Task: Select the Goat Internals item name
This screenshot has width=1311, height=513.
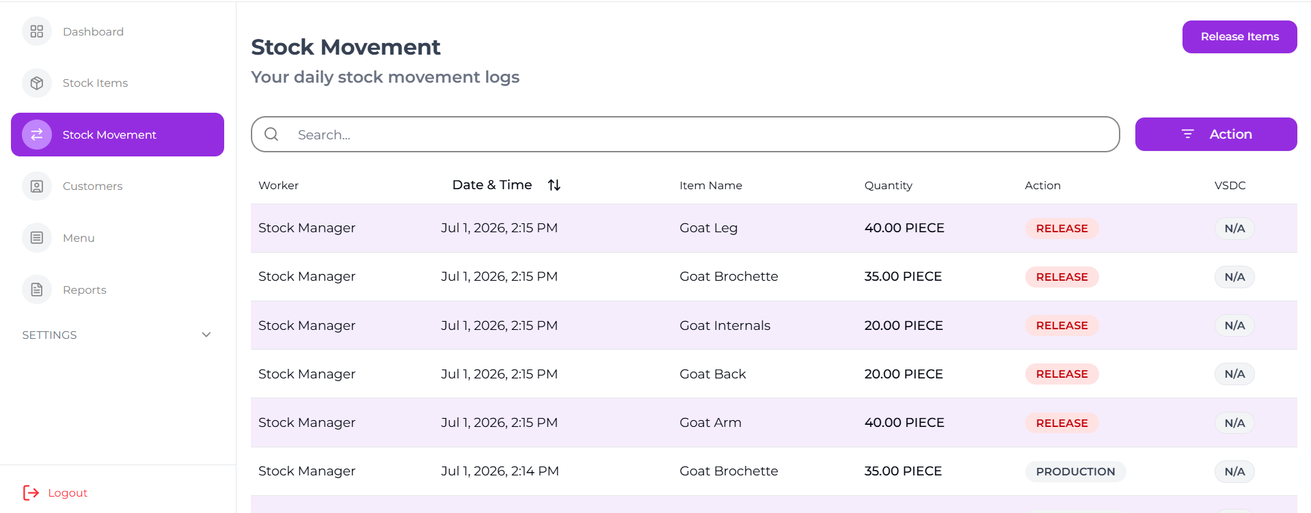Action: click(x=725, y=325)
